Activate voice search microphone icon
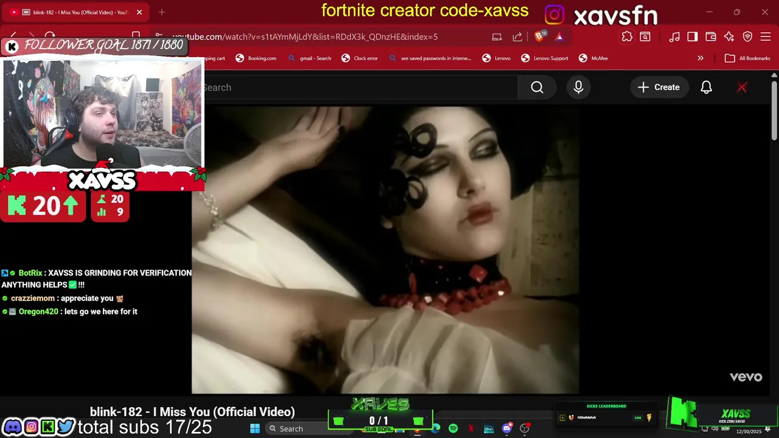779x438 pixels. click(578, 88)
